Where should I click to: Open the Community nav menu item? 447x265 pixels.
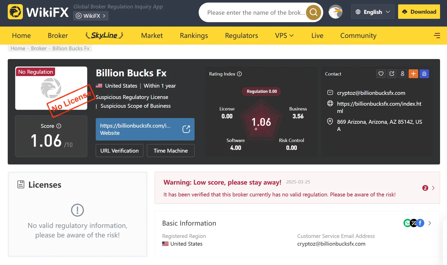pos(358,36)
